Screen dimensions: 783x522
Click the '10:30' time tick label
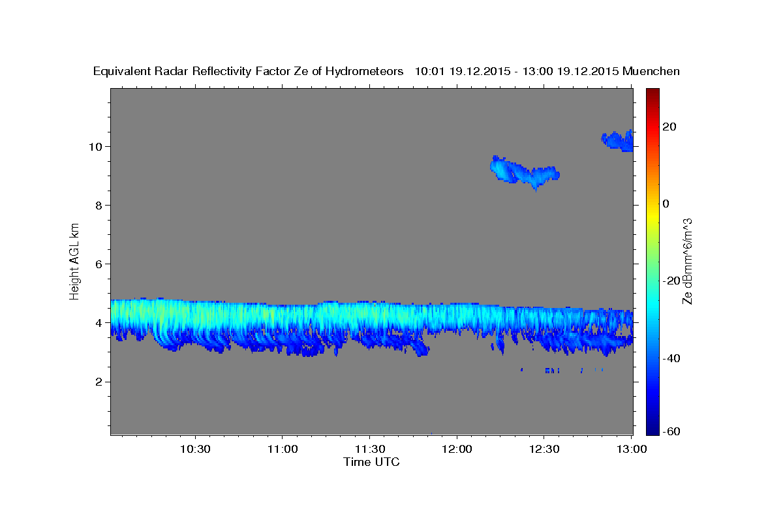pos(195,450)
